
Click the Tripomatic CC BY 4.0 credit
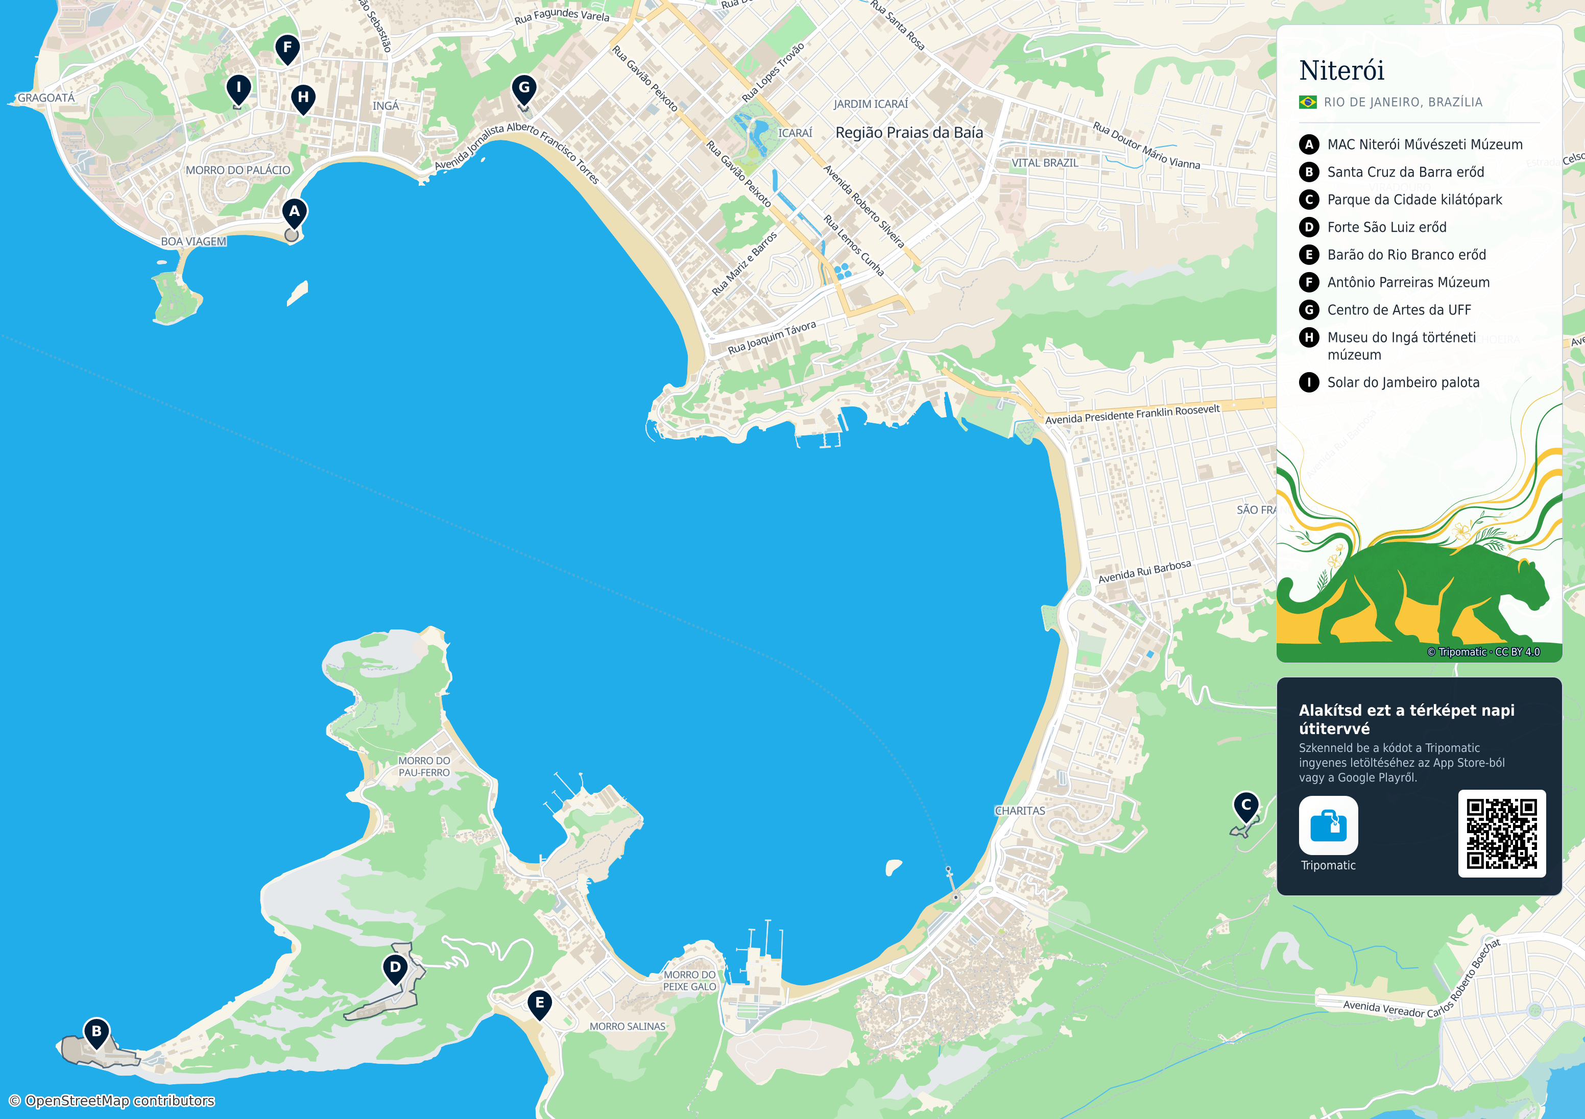pos(1483,652)
